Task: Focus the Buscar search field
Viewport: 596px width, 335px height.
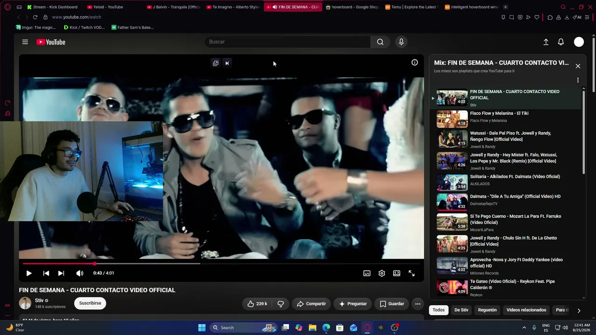Action: pyautogui.click(x=287, y=42)
